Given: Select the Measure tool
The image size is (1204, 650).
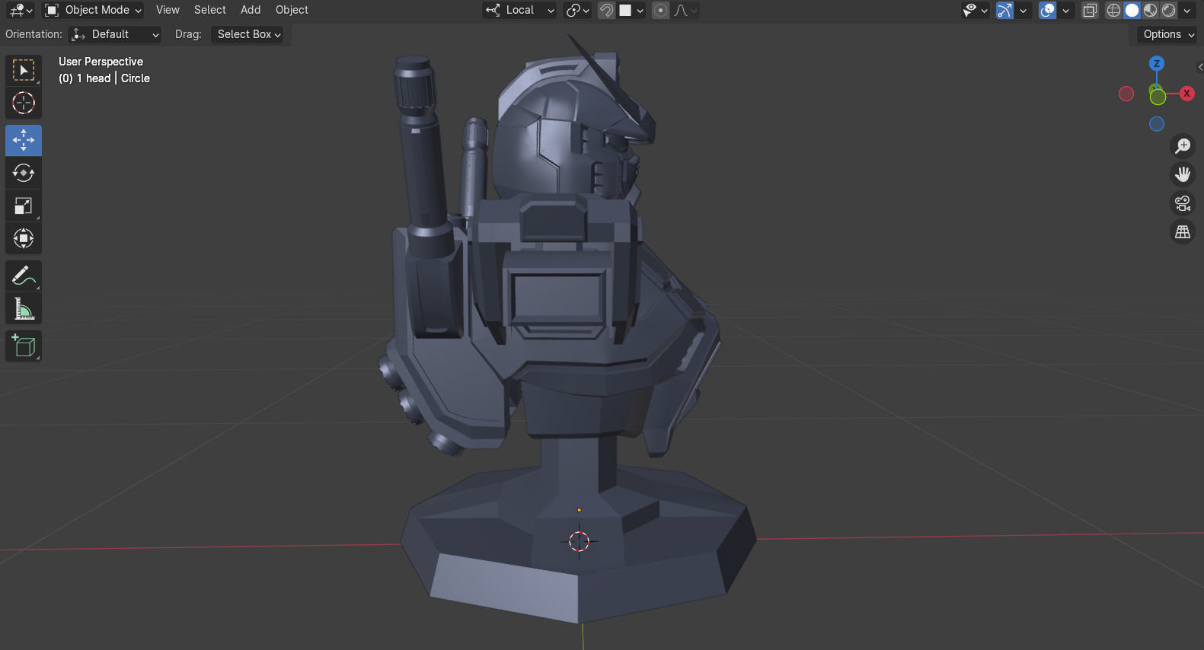Looking at the screenshot, I should click(24, 308).
